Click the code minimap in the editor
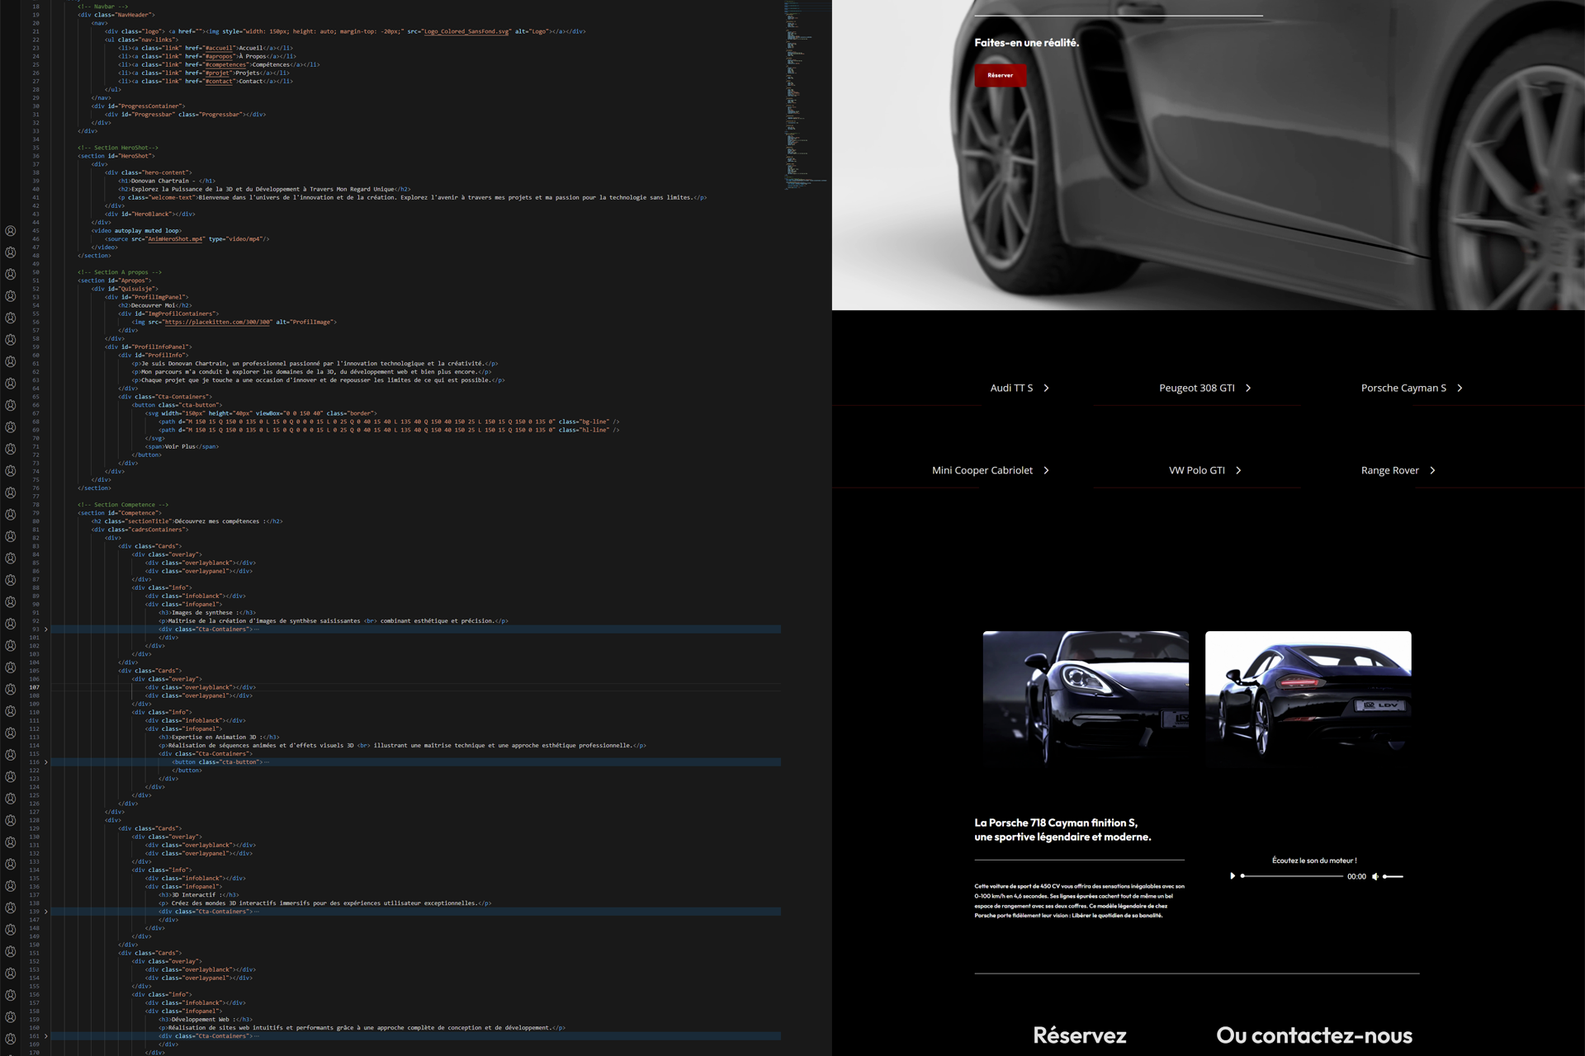 (807, 95)
